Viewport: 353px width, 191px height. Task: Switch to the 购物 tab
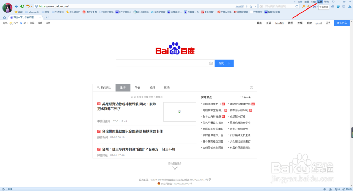click(x=167, y=88)
